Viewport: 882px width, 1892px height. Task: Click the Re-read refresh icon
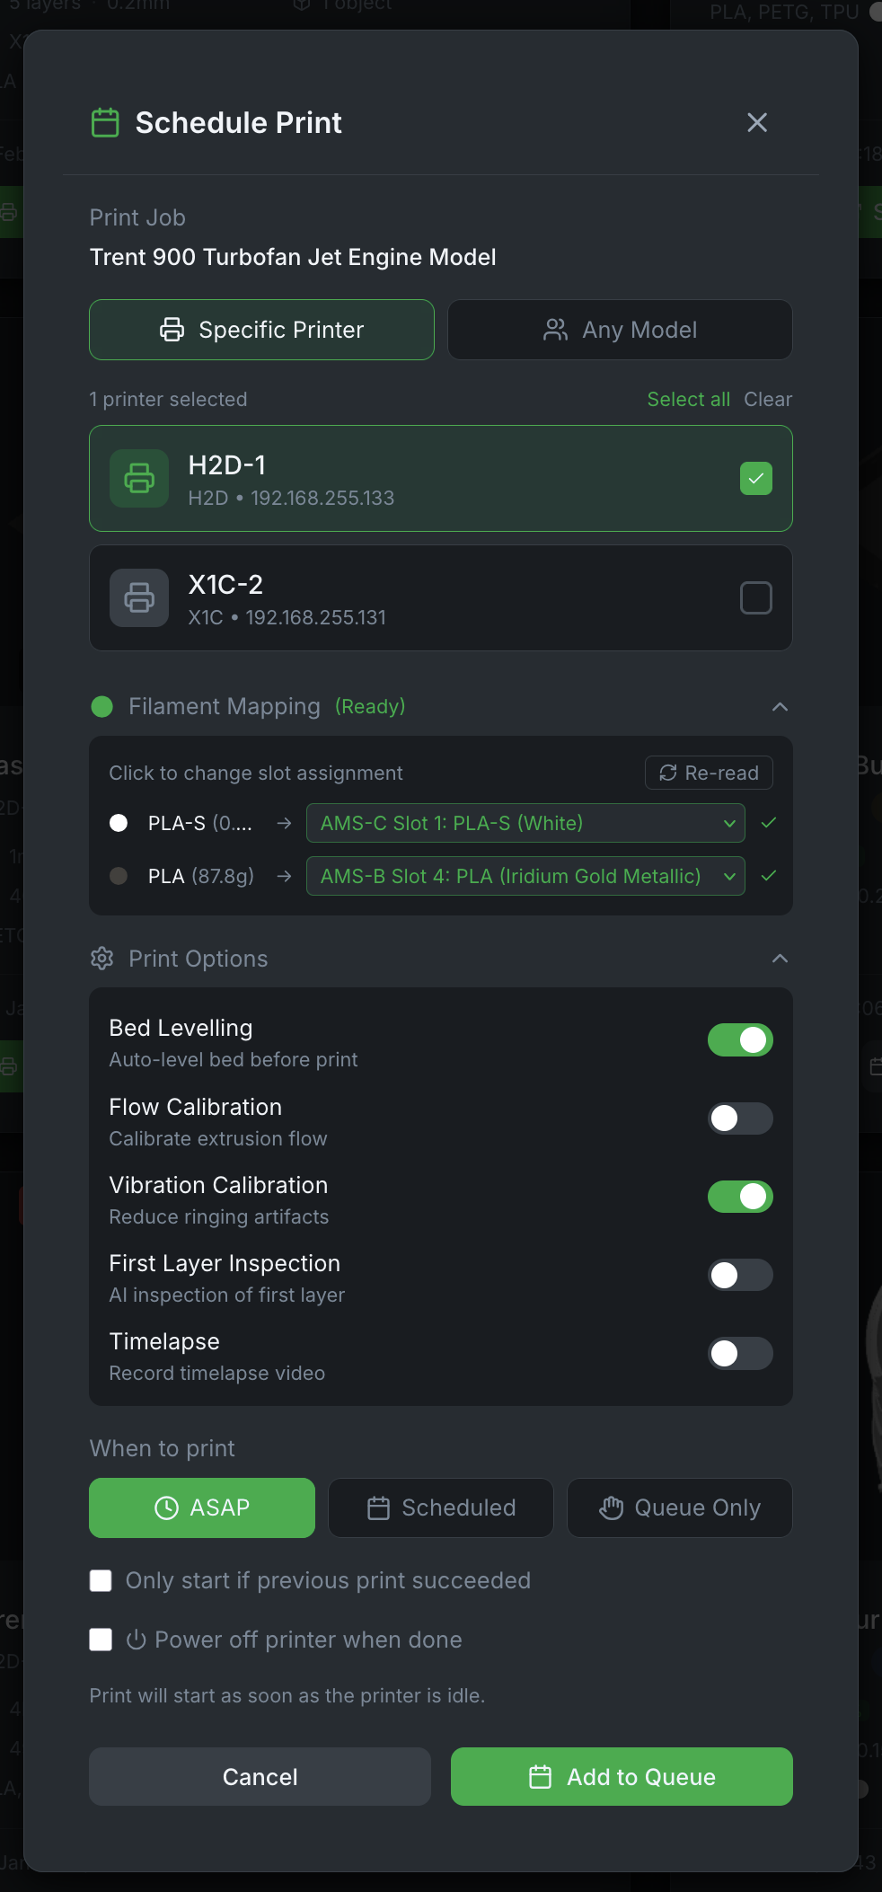(x=667, y=773)
